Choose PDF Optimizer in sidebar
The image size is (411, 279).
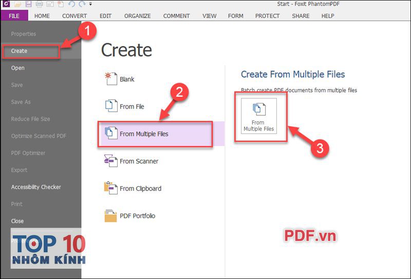[41, 153]
